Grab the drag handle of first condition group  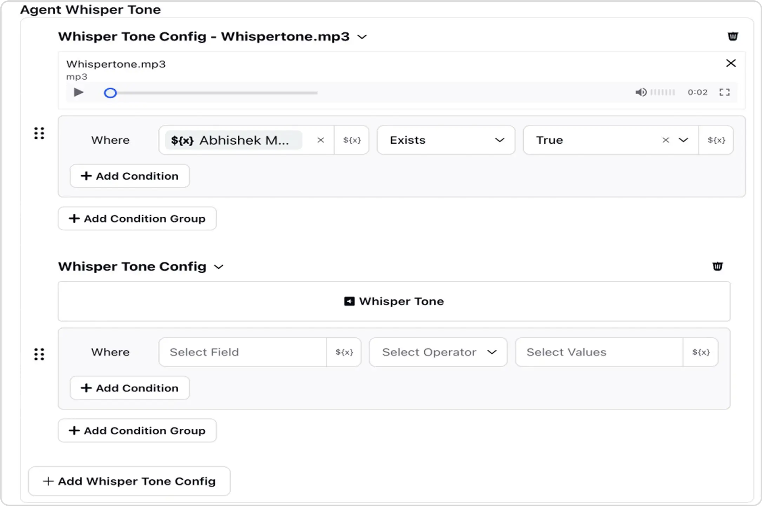tap(39, 133)
